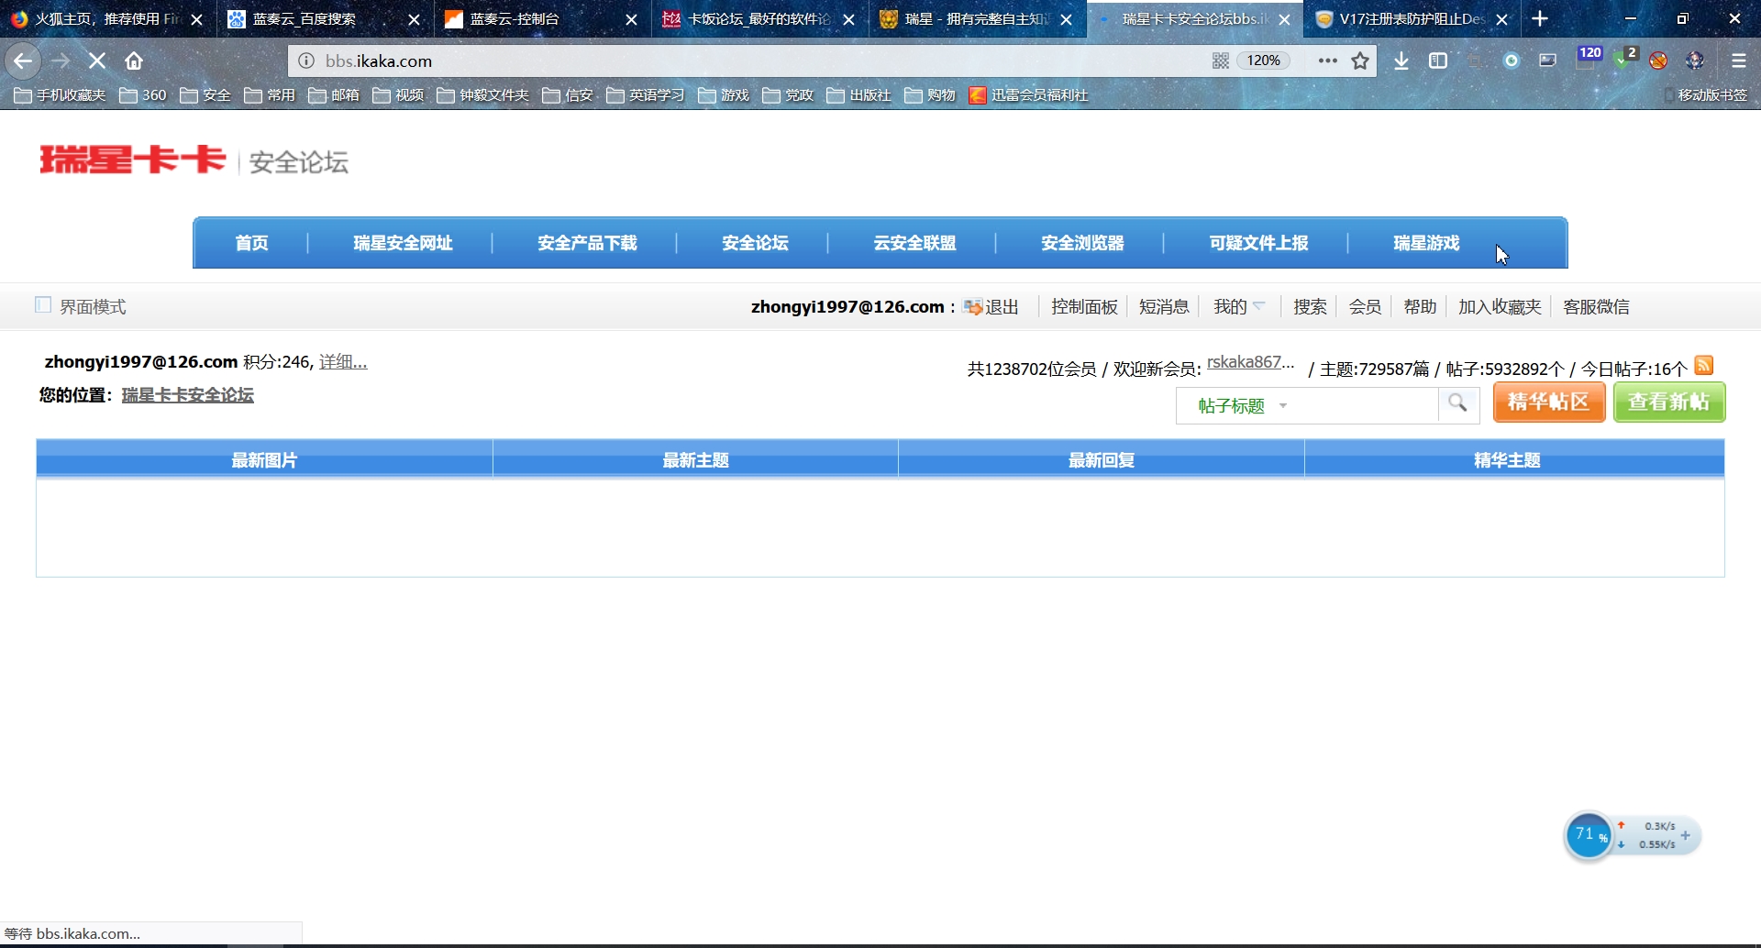This screenshot has width=1761, height=948.
Task: Open a new browser tab
Action: pos(1540,18)
